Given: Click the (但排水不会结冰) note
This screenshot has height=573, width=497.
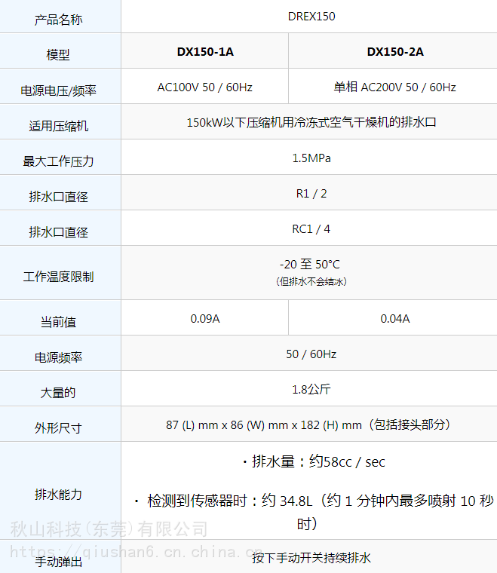Looking at the screenshot, I should [x=311, y=282].
